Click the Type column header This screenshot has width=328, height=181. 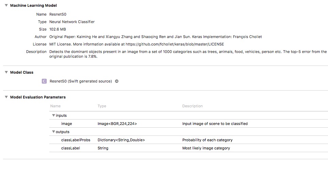(x=102, y=106)
